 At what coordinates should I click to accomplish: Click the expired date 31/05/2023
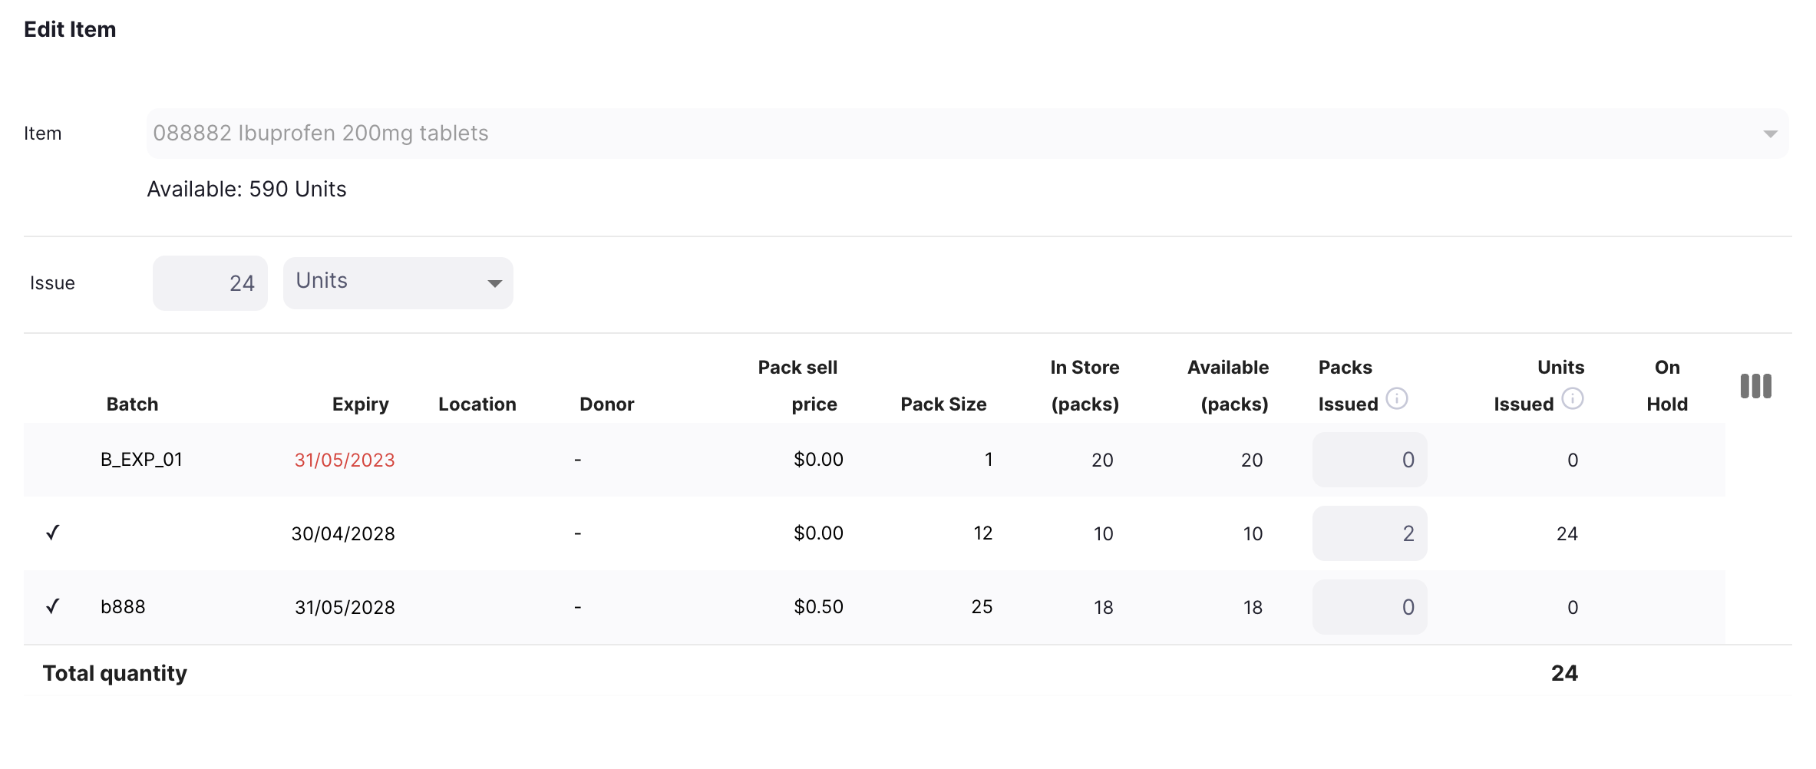pyautogui.click(x=345, y=460)
